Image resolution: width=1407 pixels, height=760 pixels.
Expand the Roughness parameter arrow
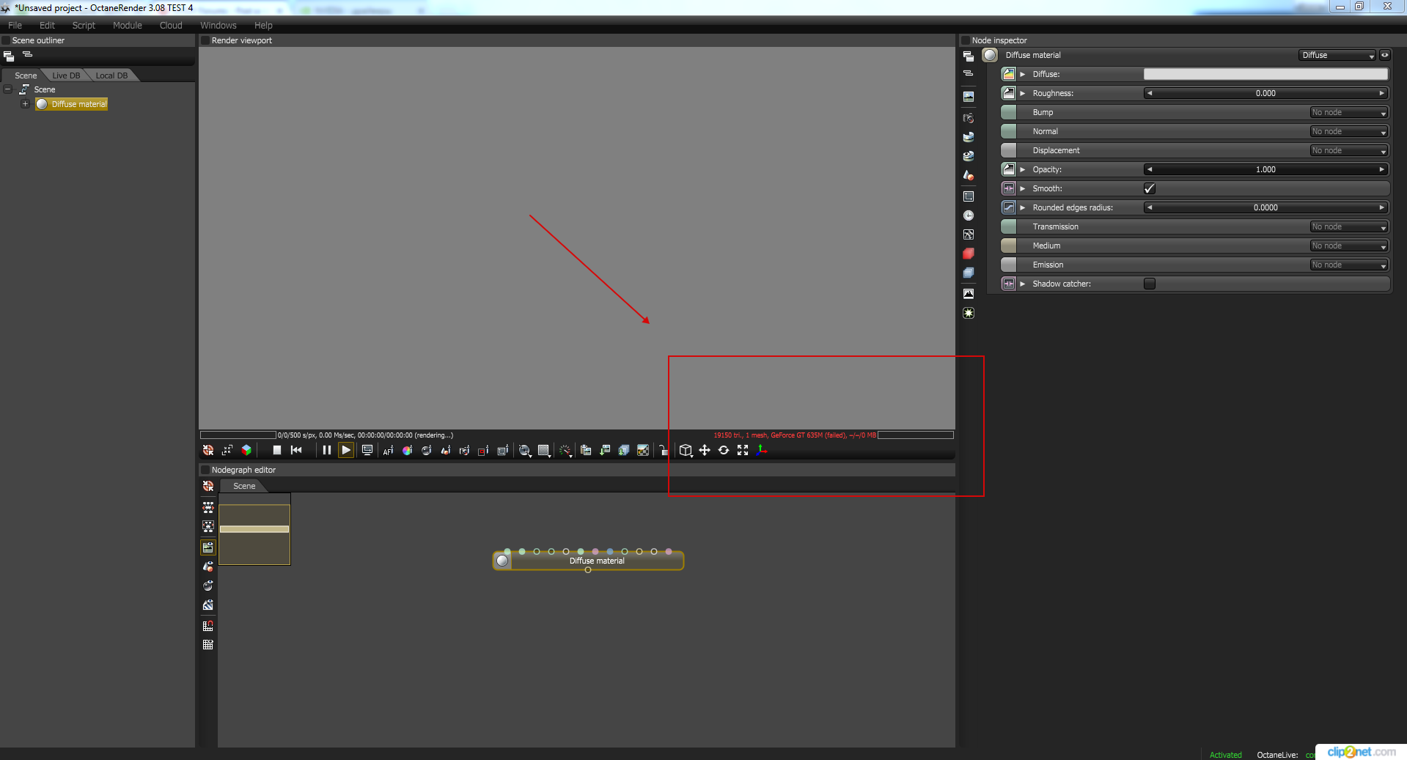coord(1023,93)
